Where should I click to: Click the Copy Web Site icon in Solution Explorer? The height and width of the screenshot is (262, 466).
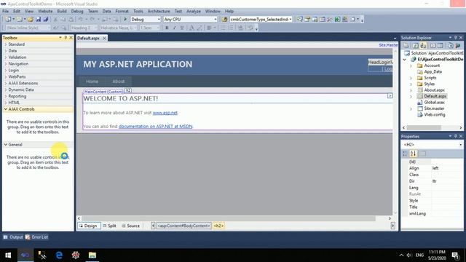click(x=451, y=45)
